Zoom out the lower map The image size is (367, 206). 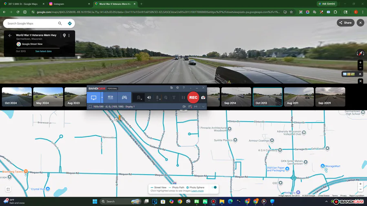coord(360,189)
